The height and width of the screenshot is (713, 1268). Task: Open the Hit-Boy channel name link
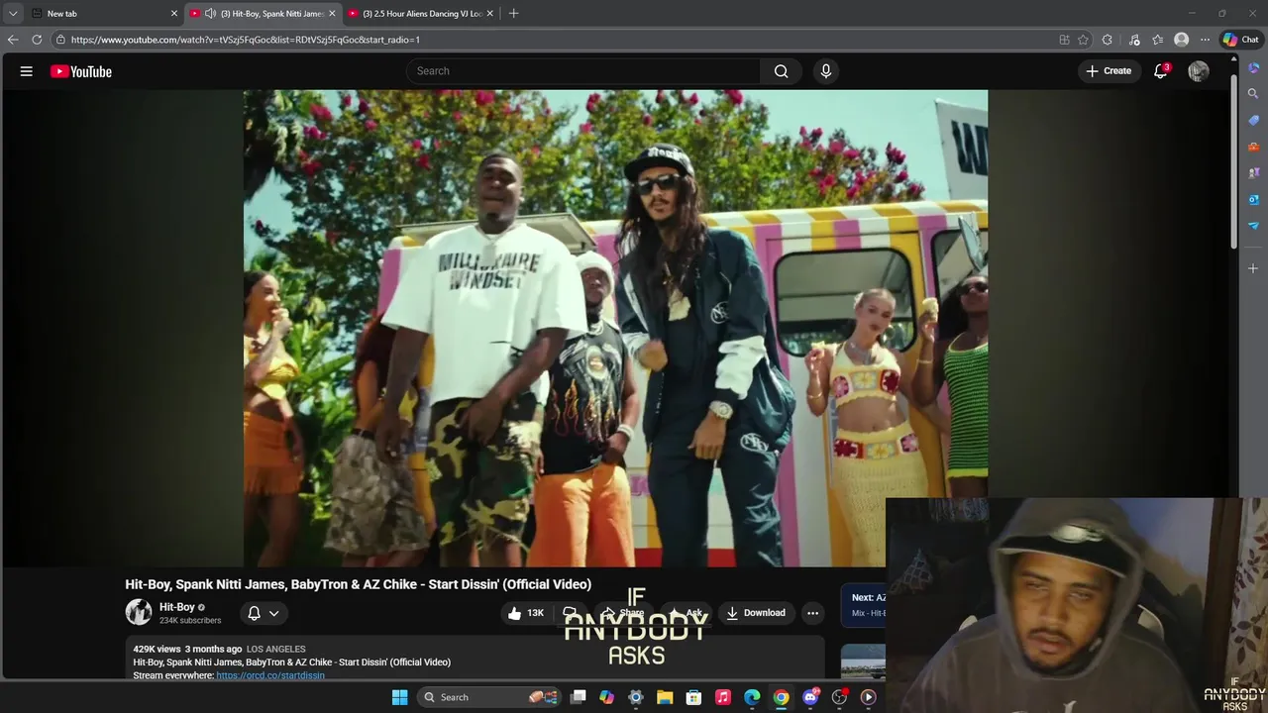pyautogui.click(x=177, y=607)
